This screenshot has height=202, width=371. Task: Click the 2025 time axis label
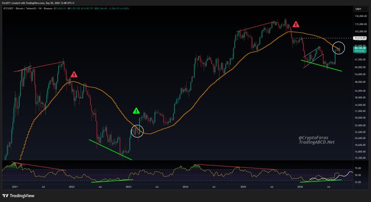[x=243, y=187]
